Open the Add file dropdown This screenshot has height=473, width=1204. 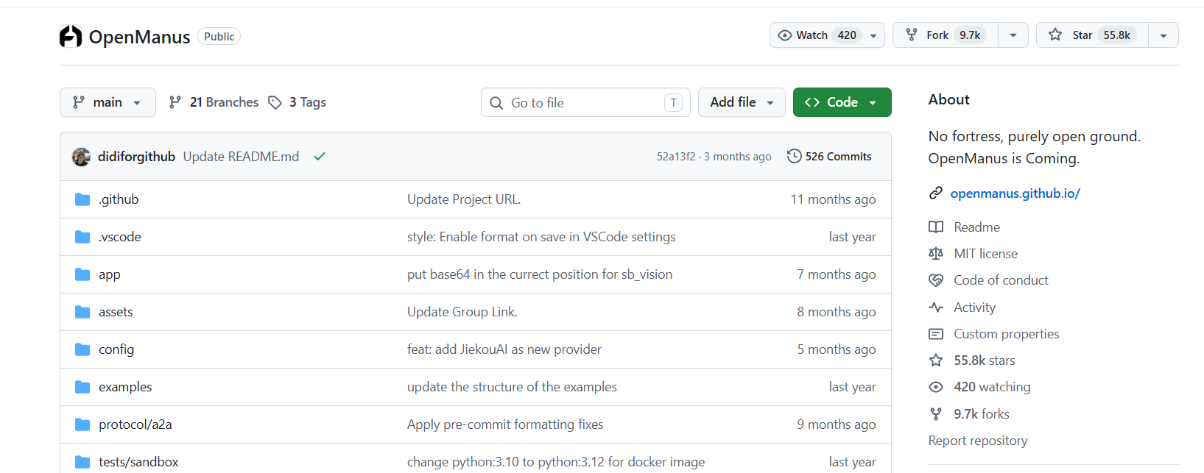(742, 102)
